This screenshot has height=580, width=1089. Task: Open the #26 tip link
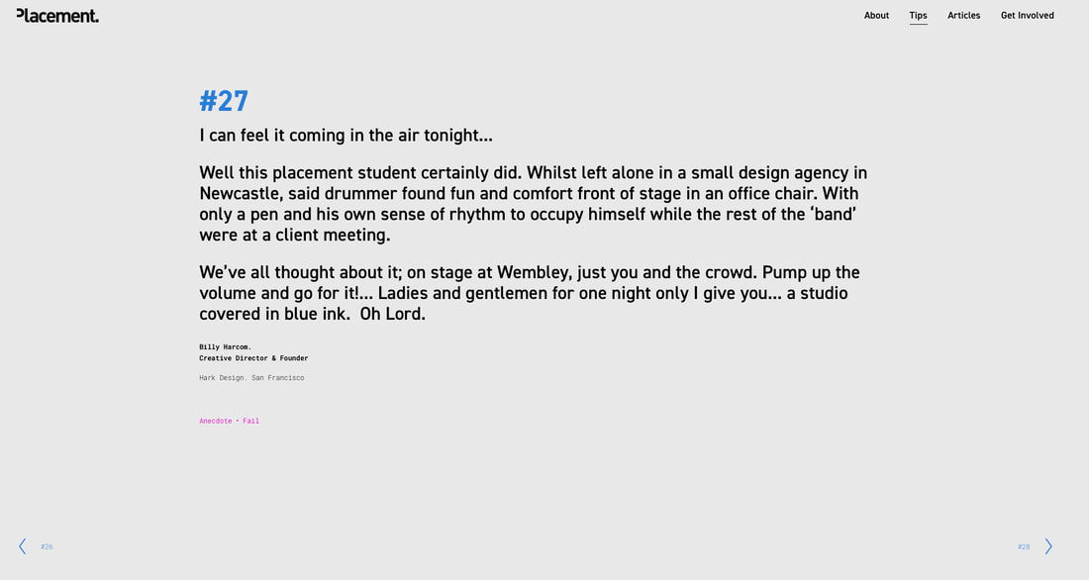pyautogui.click(x=47, y=546)
